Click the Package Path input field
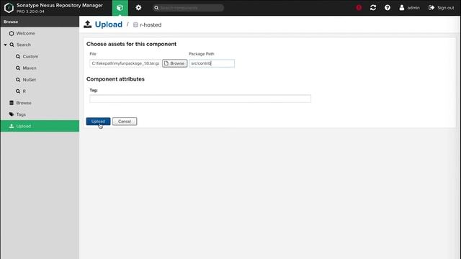Viewport: 461px width, 259px height. click(x=212, y=63)
